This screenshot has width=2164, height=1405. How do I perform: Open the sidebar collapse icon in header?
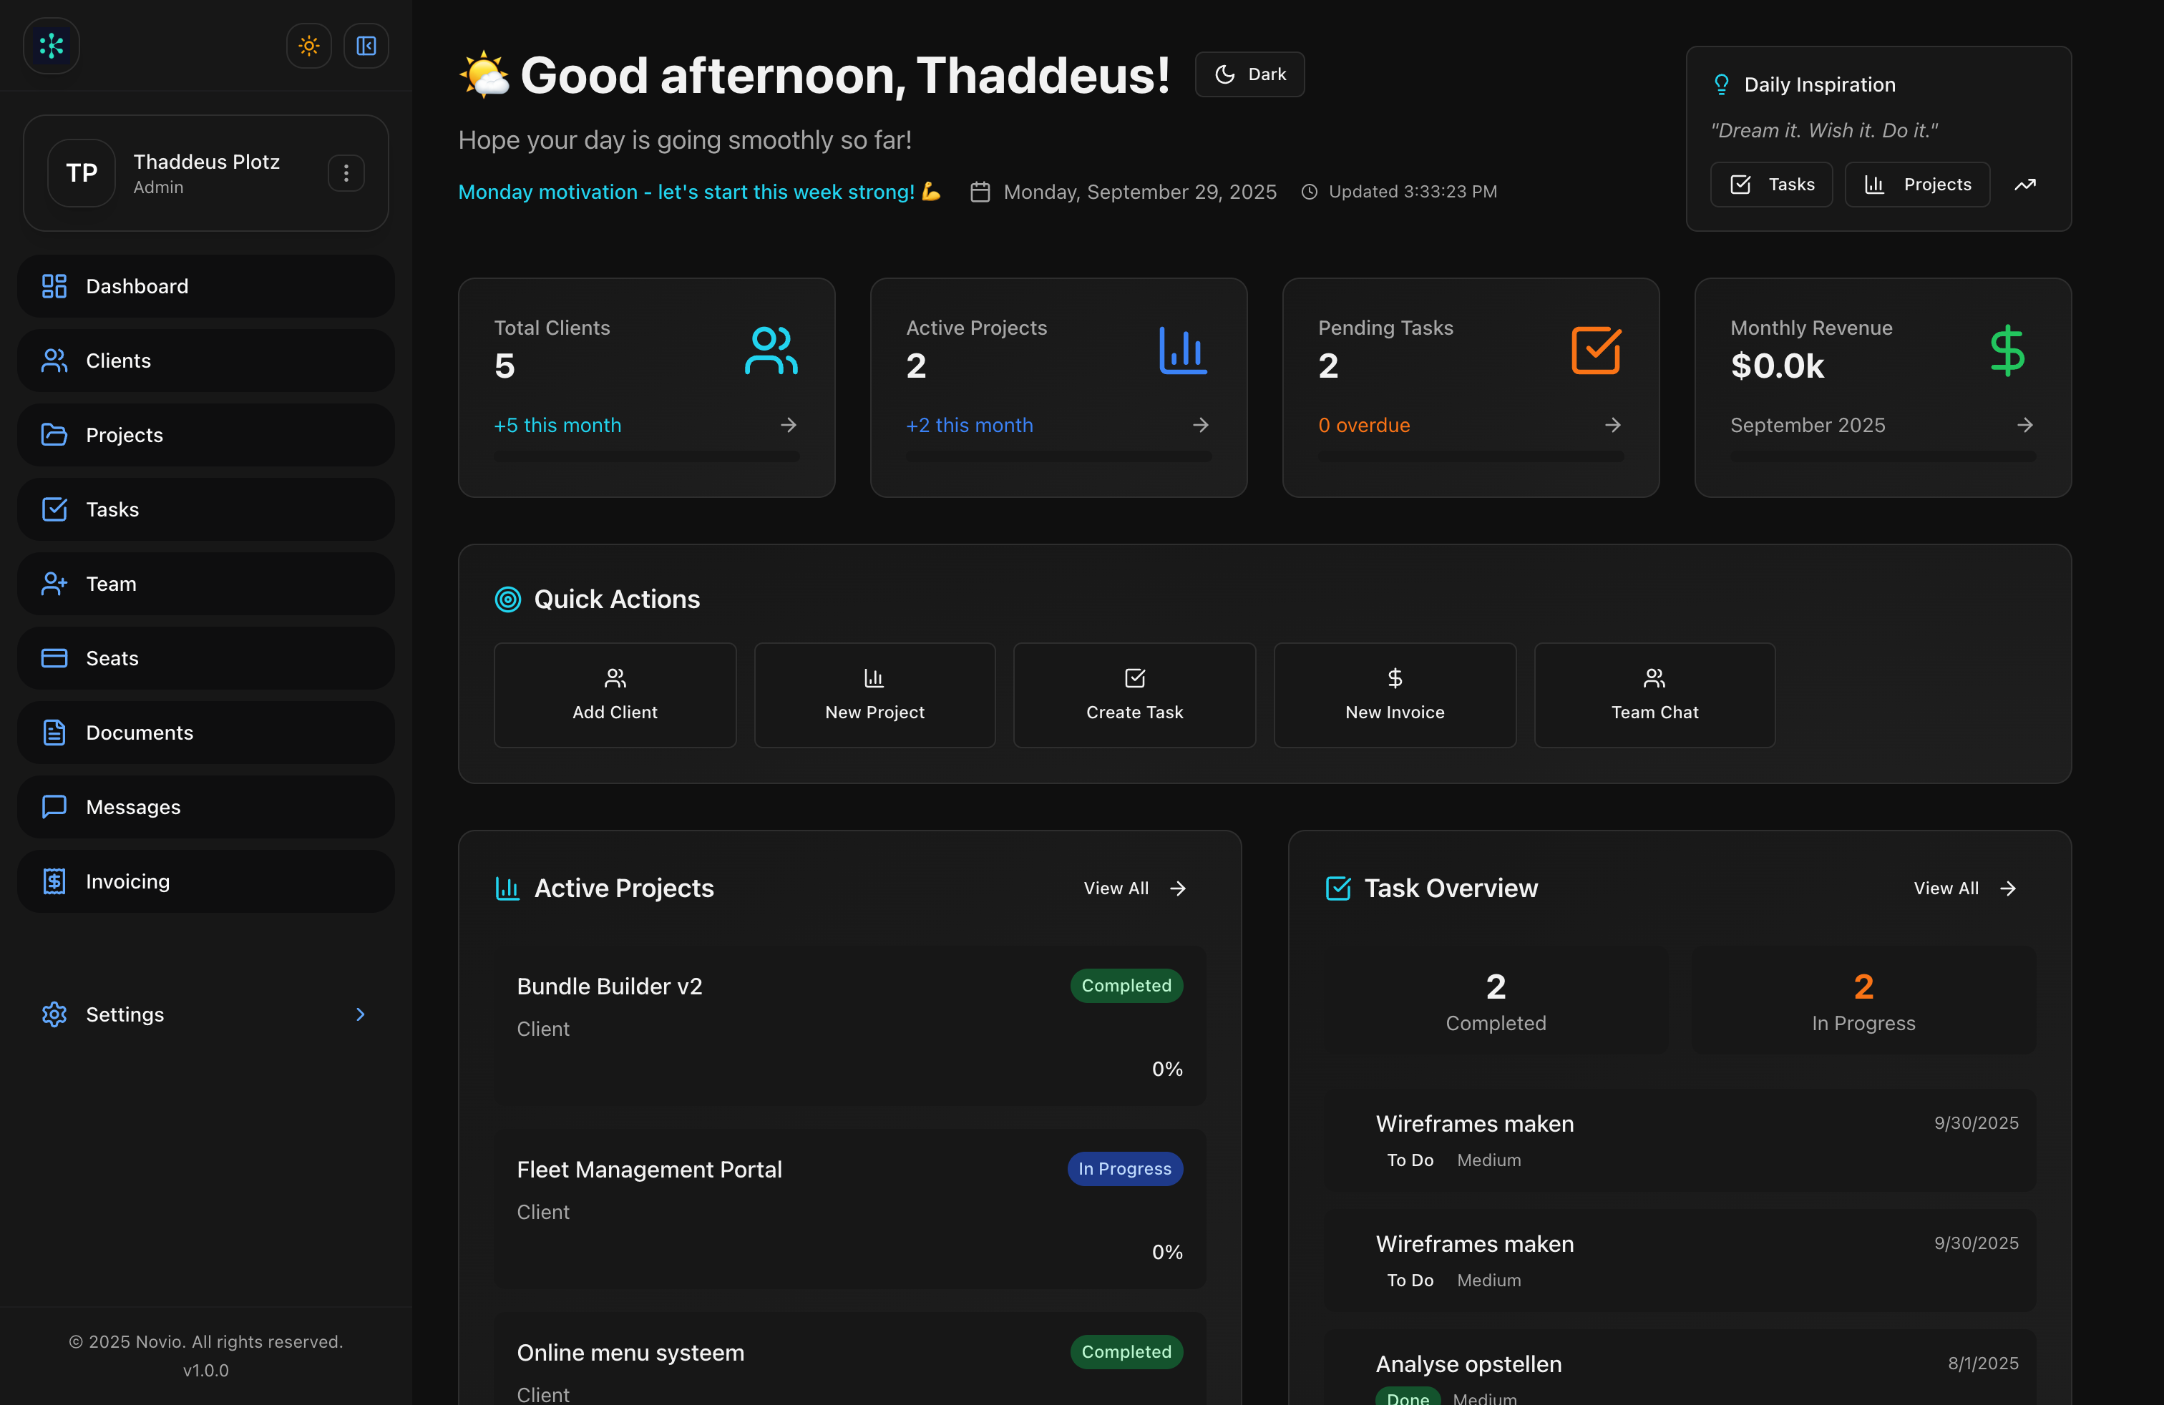366,46
